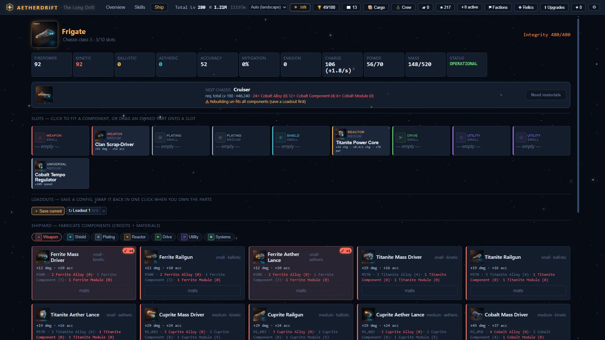Click the Frigate ship thumbnail
The width and height of the screenshot is (605, 340).
pos(45,34)
